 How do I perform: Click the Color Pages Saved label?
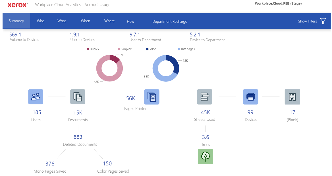point(113,171)
